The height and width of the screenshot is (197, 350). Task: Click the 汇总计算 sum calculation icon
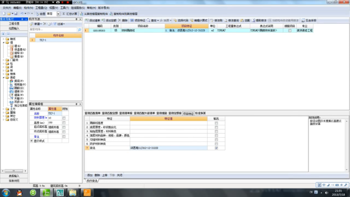(64, 14)
